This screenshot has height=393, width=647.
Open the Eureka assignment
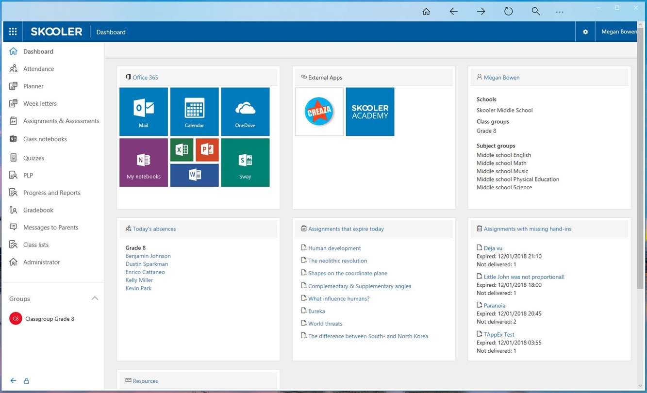pos(316,311)
